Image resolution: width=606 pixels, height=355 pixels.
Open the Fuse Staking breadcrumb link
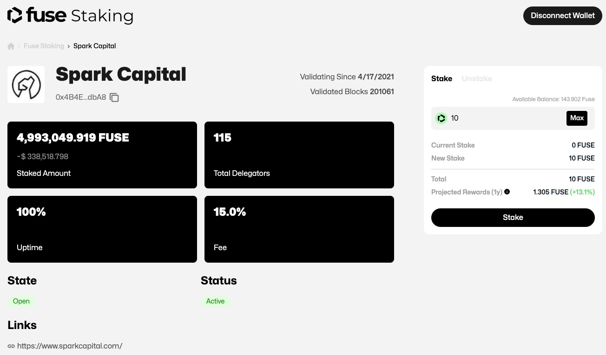[x=44, y=46]
